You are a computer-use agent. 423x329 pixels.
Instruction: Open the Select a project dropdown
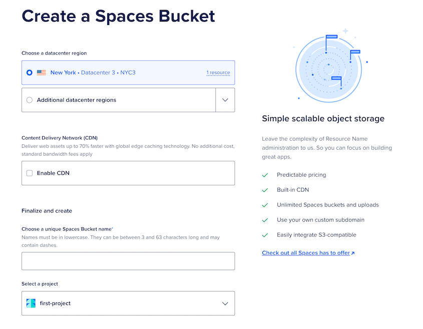point(128,303)
